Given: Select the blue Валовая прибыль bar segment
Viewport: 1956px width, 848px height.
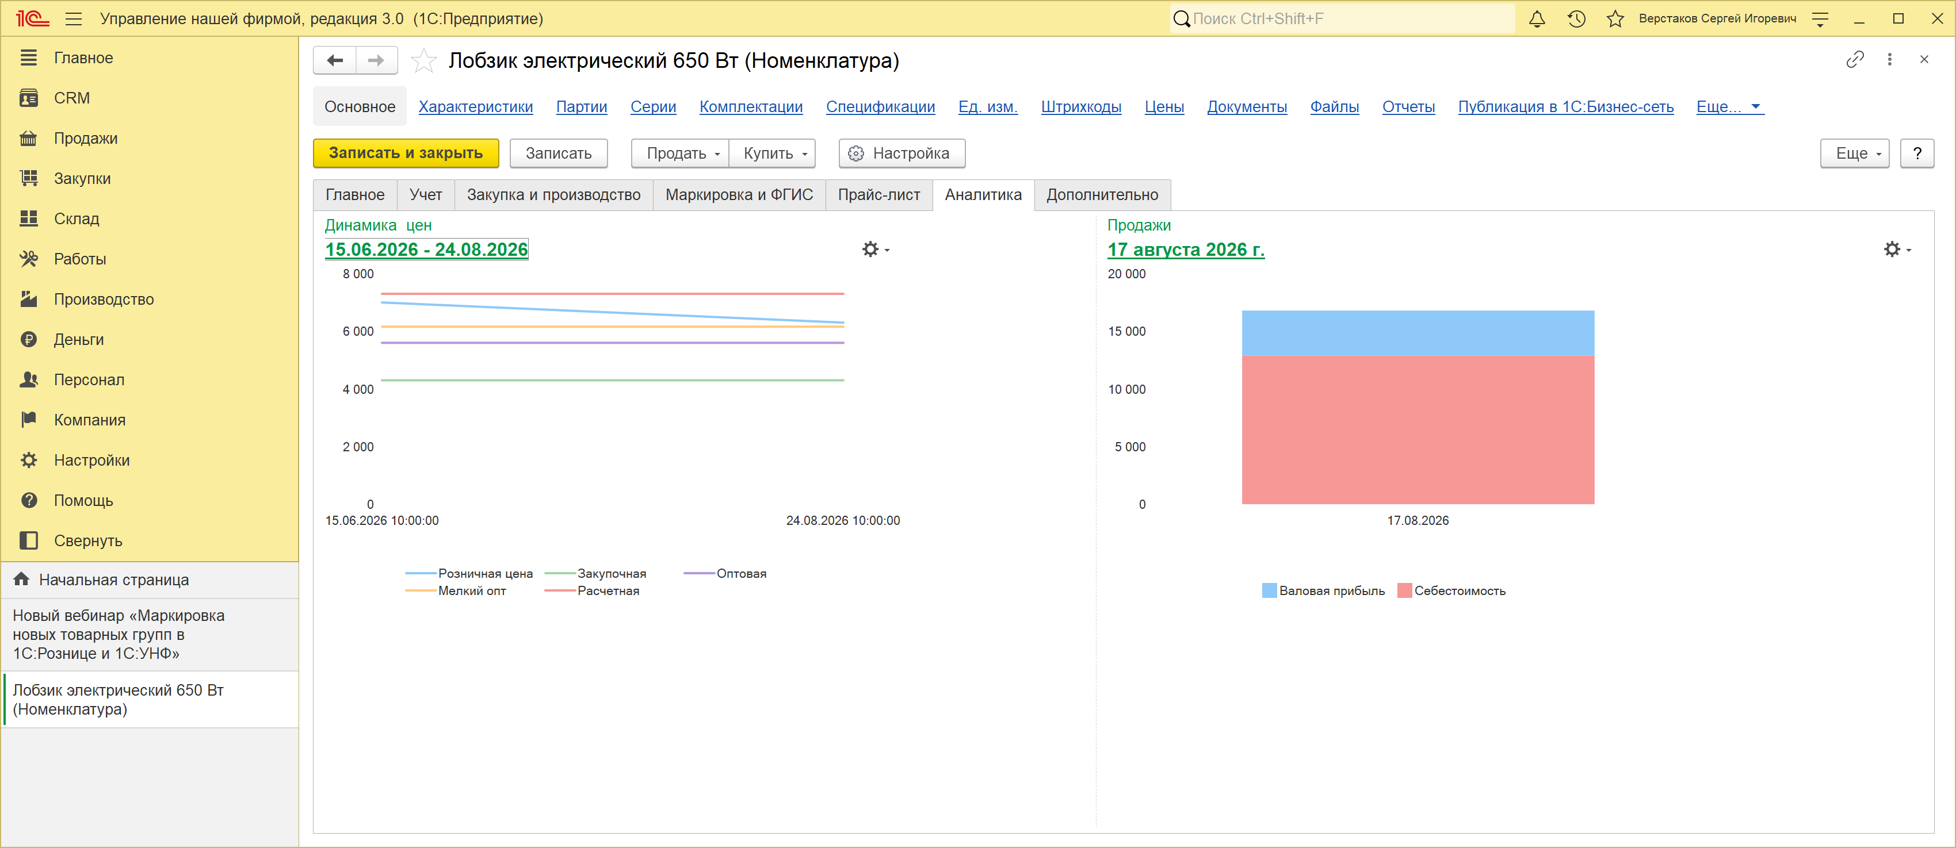Looking at the screenshot, I should [x=1418, y=333].
